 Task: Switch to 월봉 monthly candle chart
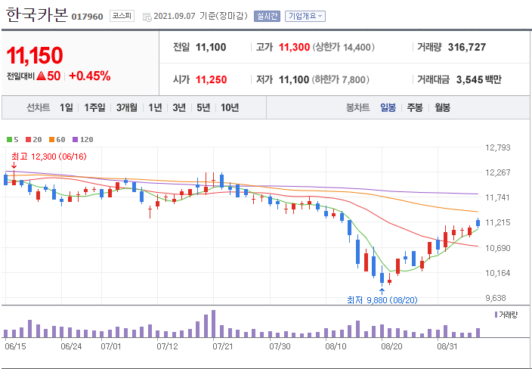pyautogui.click(x=442, y=107)
